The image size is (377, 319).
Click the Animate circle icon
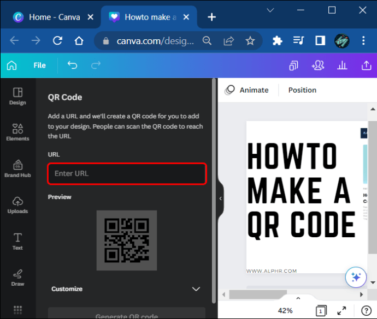(x=229, y=90)
